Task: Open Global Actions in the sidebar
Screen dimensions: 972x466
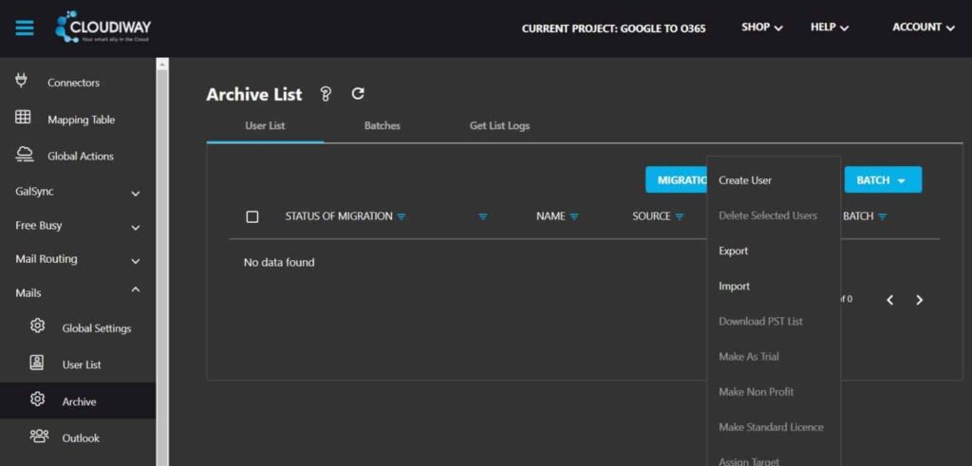Action: click(x=81, y=157)
